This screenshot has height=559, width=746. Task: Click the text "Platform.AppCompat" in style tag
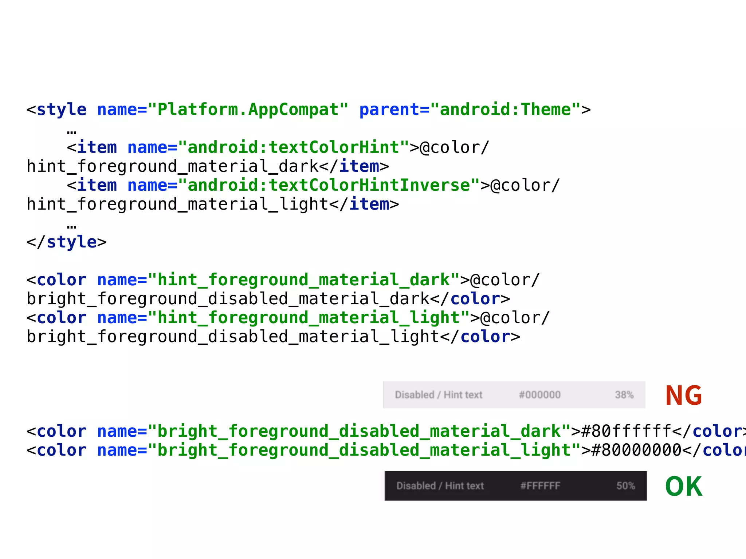pos(248,110)
